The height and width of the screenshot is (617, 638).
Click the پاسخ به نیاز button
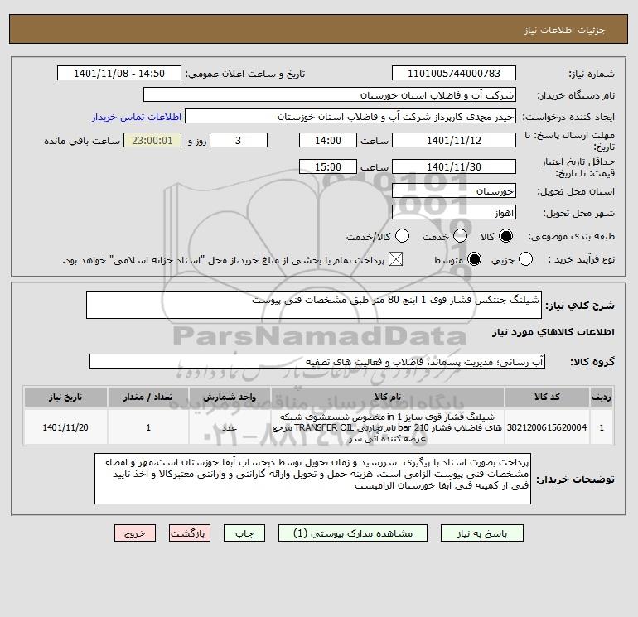coord(481,533)
